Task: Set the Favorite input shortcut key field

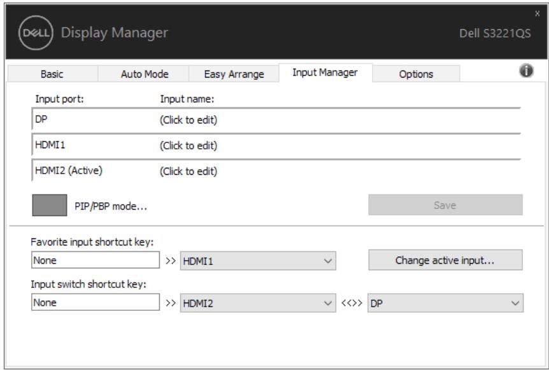Action: click(x=96, y=260)
